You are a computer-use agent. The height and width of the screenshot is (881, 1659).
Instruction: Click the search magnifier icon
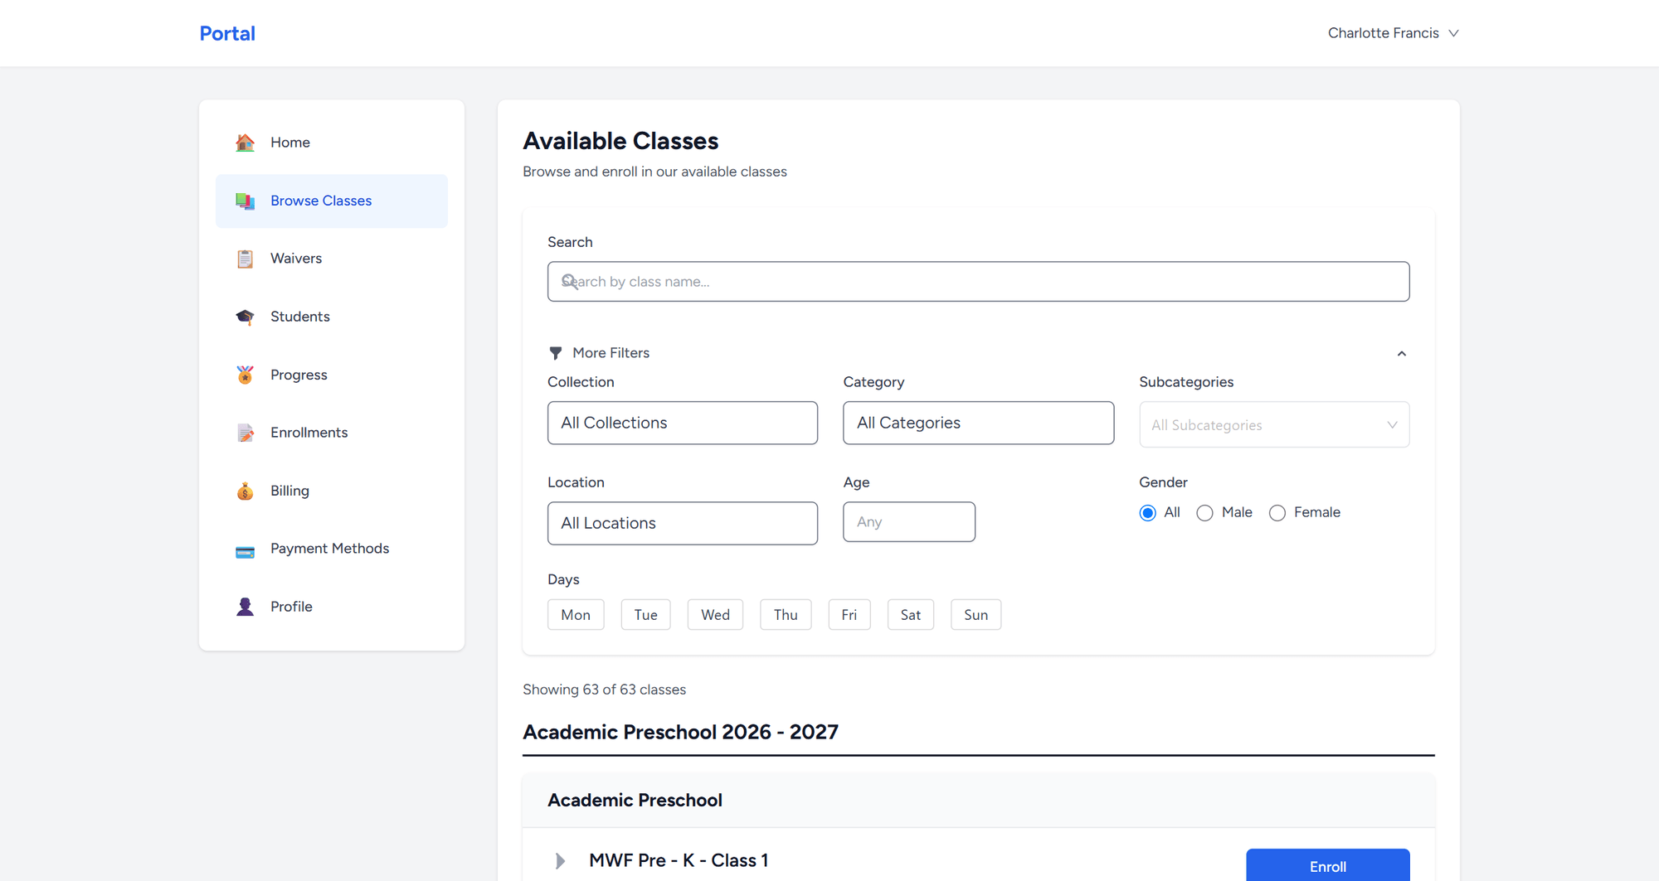pos(569,282)
